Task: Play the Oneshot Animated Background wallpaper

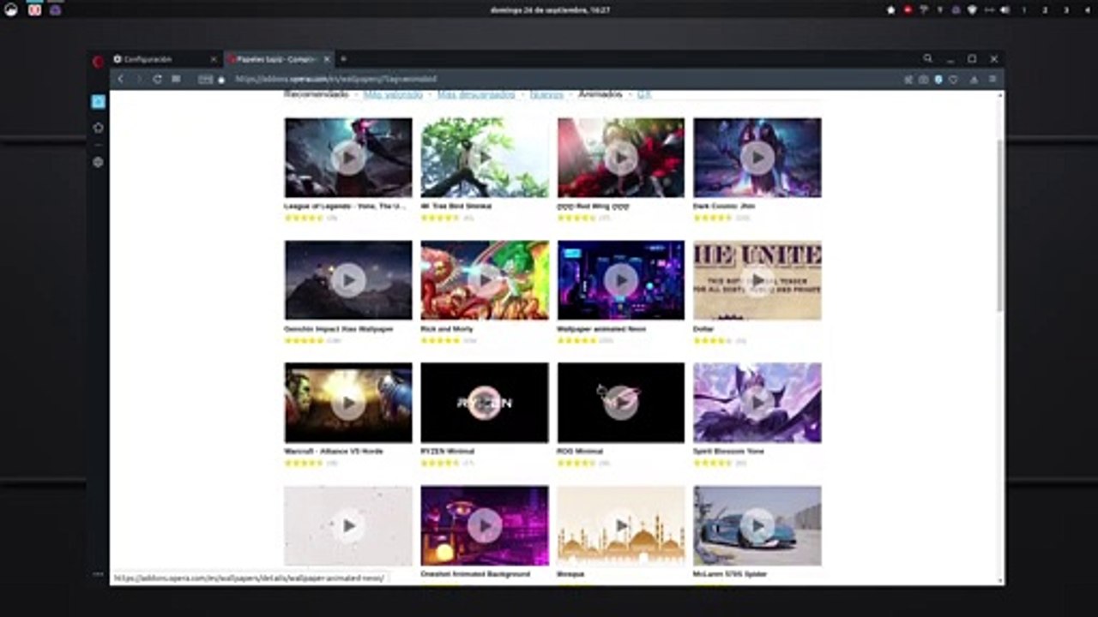Action: point(485,525)
